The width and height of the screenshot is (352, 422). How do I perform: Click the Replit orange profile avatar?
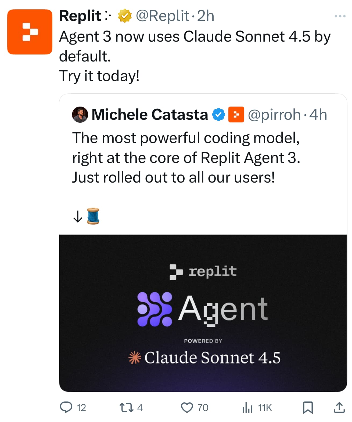[x=30, y=32]
